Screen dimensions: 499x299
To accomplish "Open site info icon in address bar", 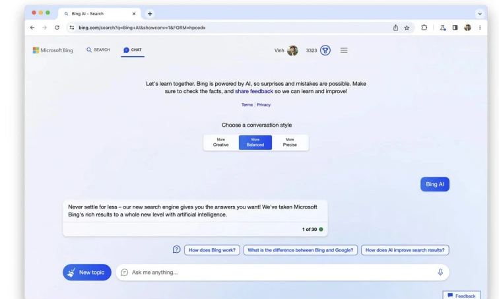I will pyautogui.click(x=72, y=28).
